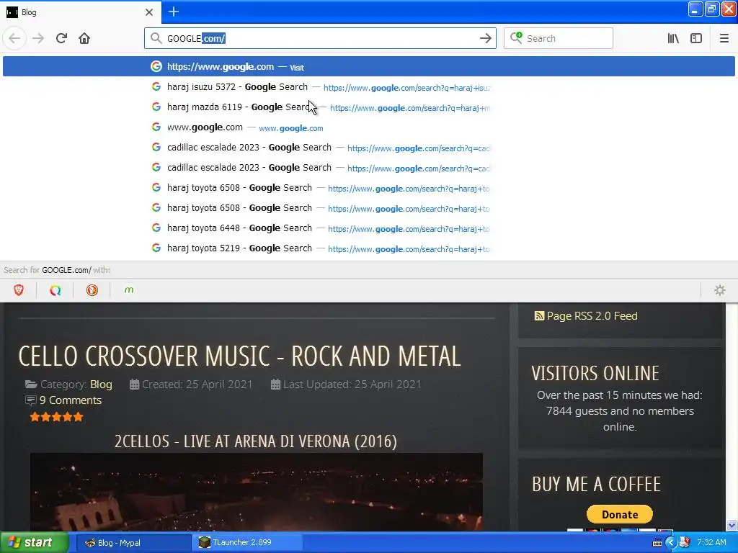Image resolution: width=738 pixels, height=553 pixels.
Task: Click the tray keyboard icon
Action: click(x=657, y=543)
